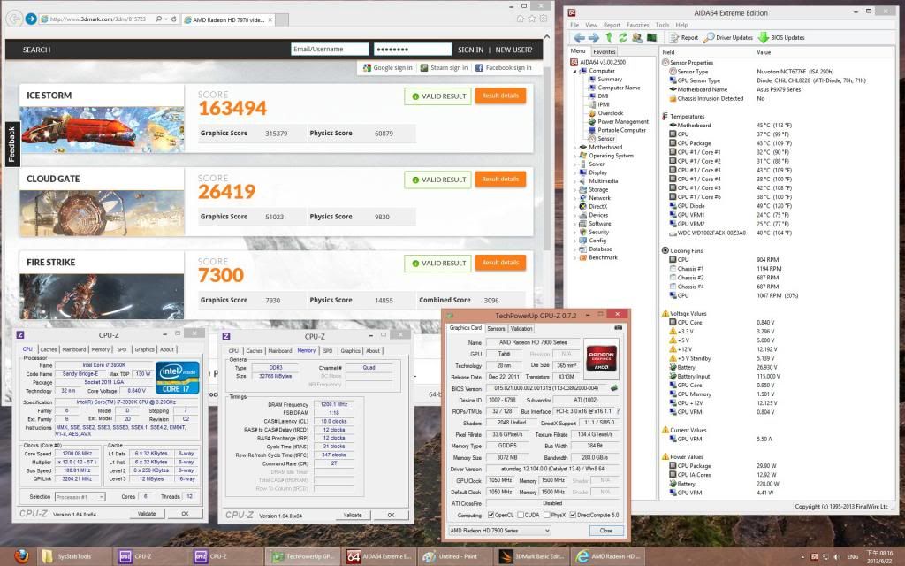Refresh the AIDA64 sensor page
Image resolution: width=905 pixels, height=566 pixels.
click(623, 38)
